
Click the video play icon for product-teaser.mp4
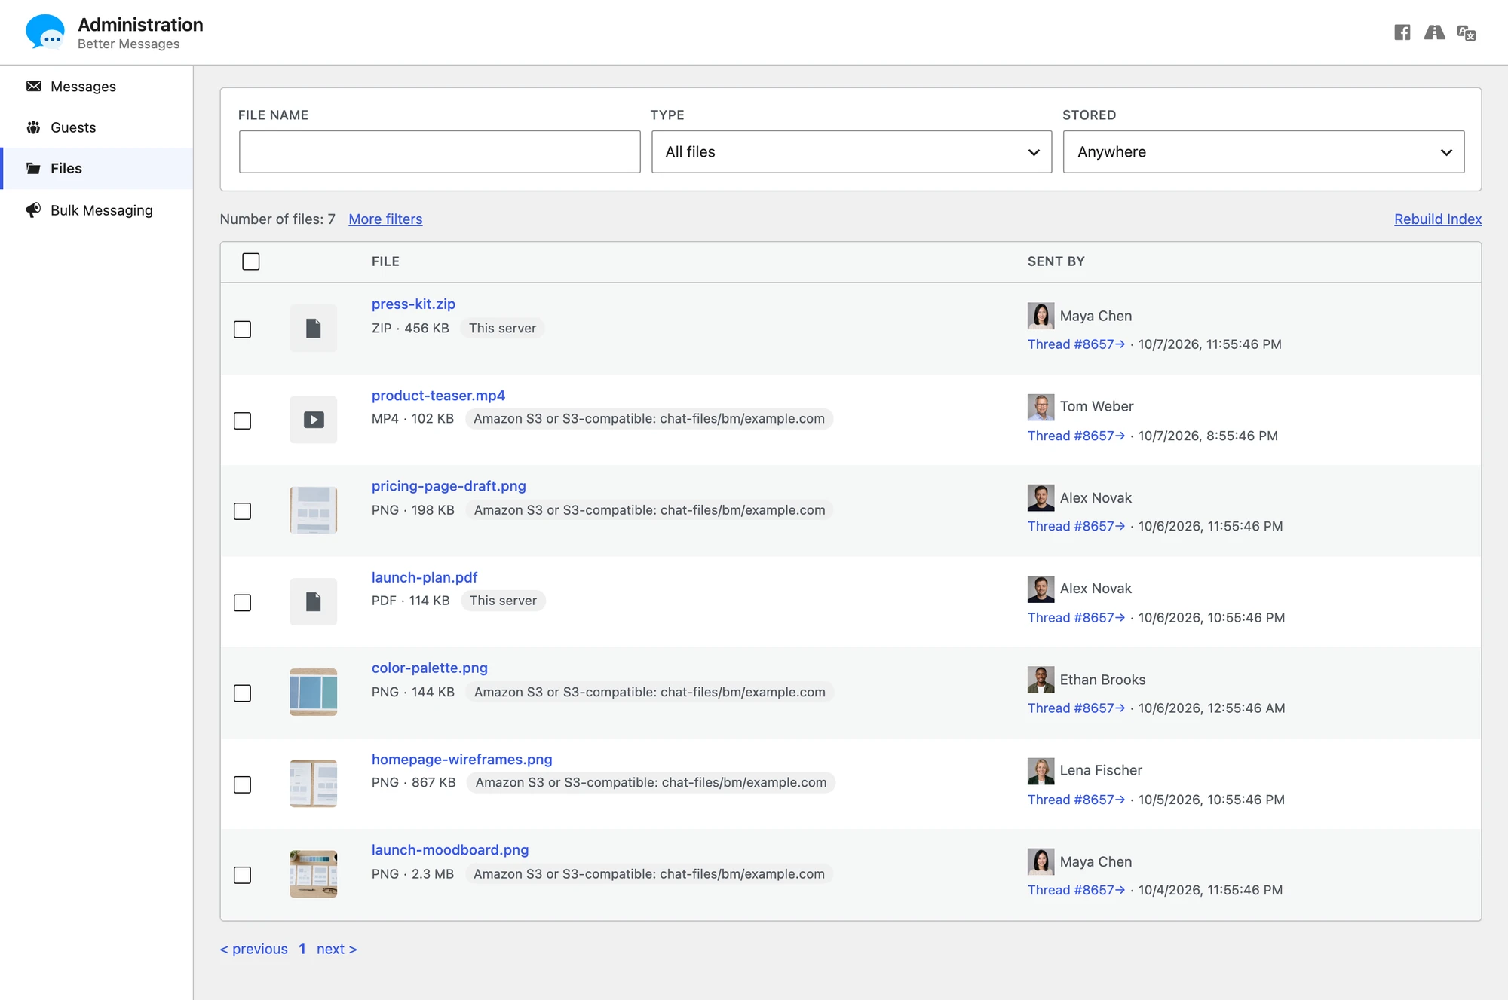coord(313,420)
